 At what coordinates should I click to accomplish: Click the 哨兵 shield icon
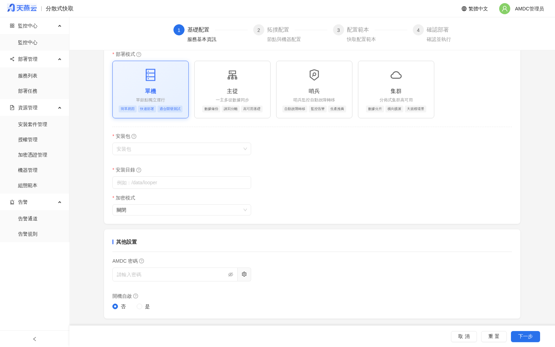click(314, 75)
